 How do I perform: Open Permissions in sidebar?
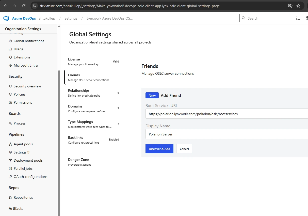tap(23, 102)
